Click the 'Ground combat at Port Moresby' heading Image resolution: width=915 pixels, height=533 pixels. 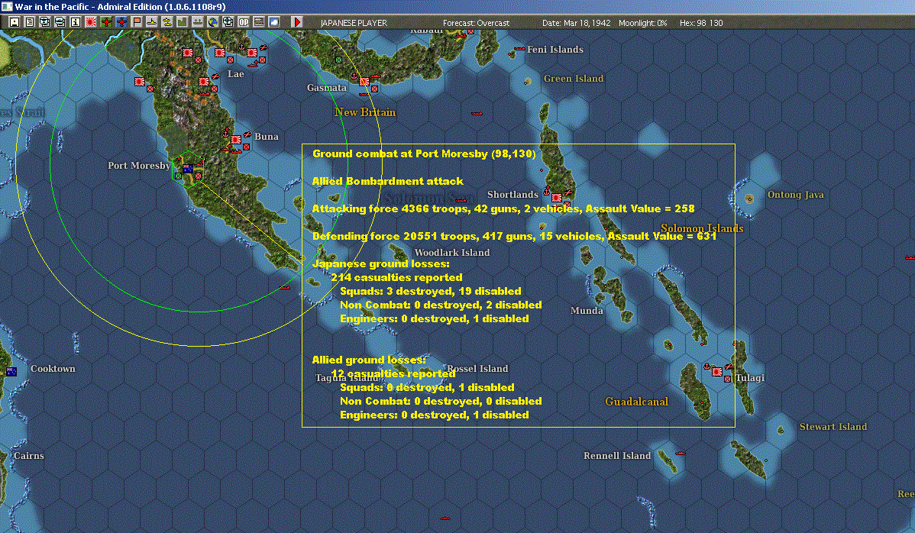[424, 154]
